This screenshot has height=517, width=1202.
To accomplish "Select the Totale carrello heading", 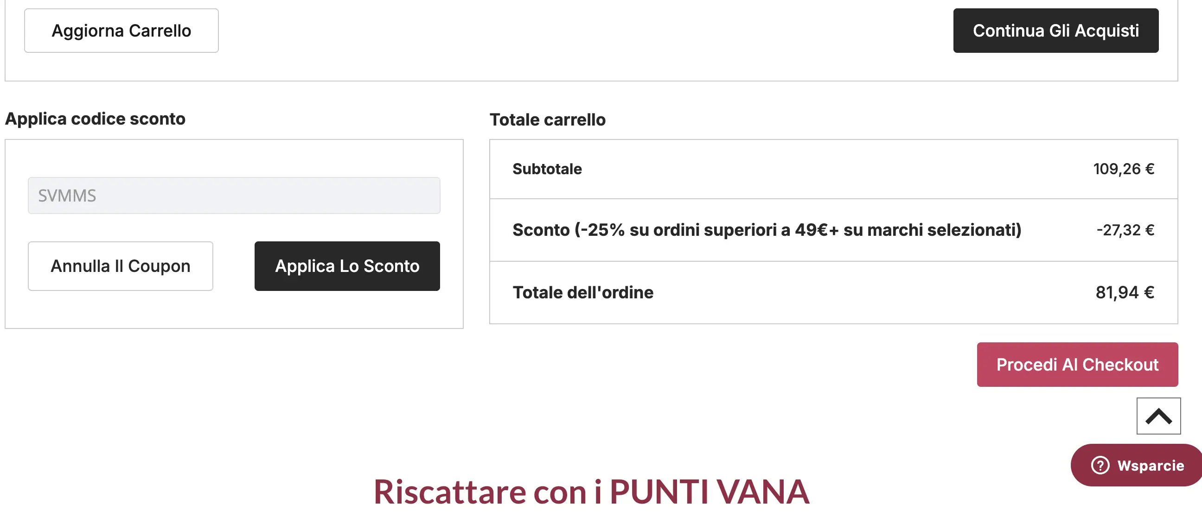I will 547,119.
